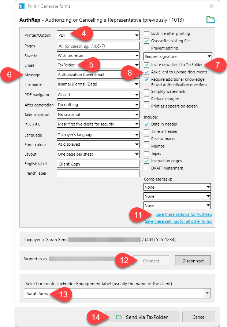Screen dimensions: 227x327
Task: Click Save these settings for AuthRep
Action: click(x=184, y=214)
